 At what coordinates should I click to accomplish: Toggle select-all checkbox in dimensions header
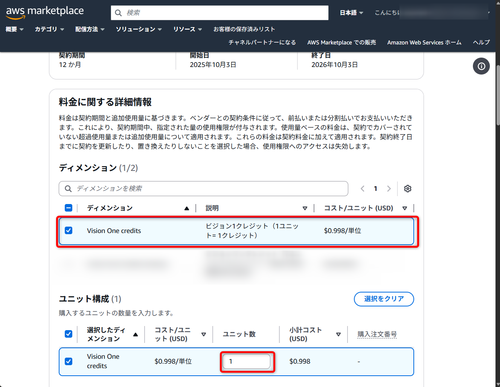pyautogui.click(x=69, y=208)
